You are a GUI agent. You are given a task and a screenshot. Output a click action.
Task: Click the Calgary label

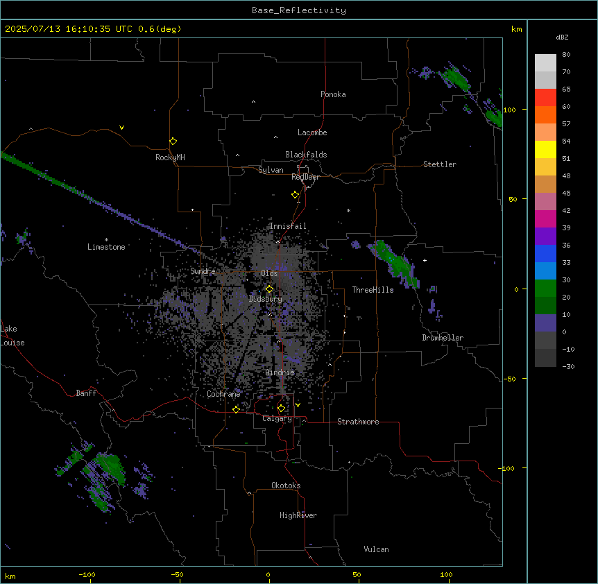coord(277,418)
